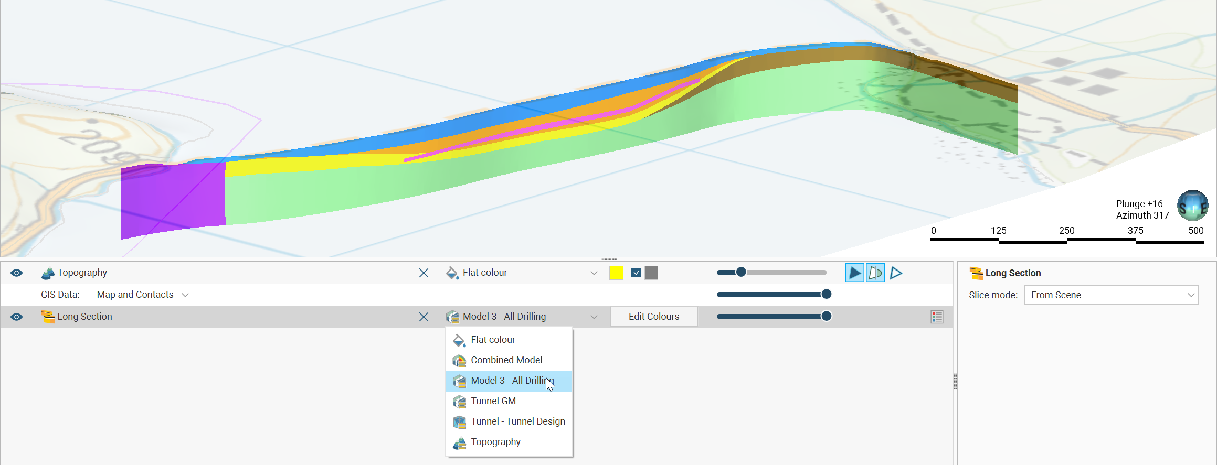Open the Slice mode dropdown

(x=1110, y=295)
